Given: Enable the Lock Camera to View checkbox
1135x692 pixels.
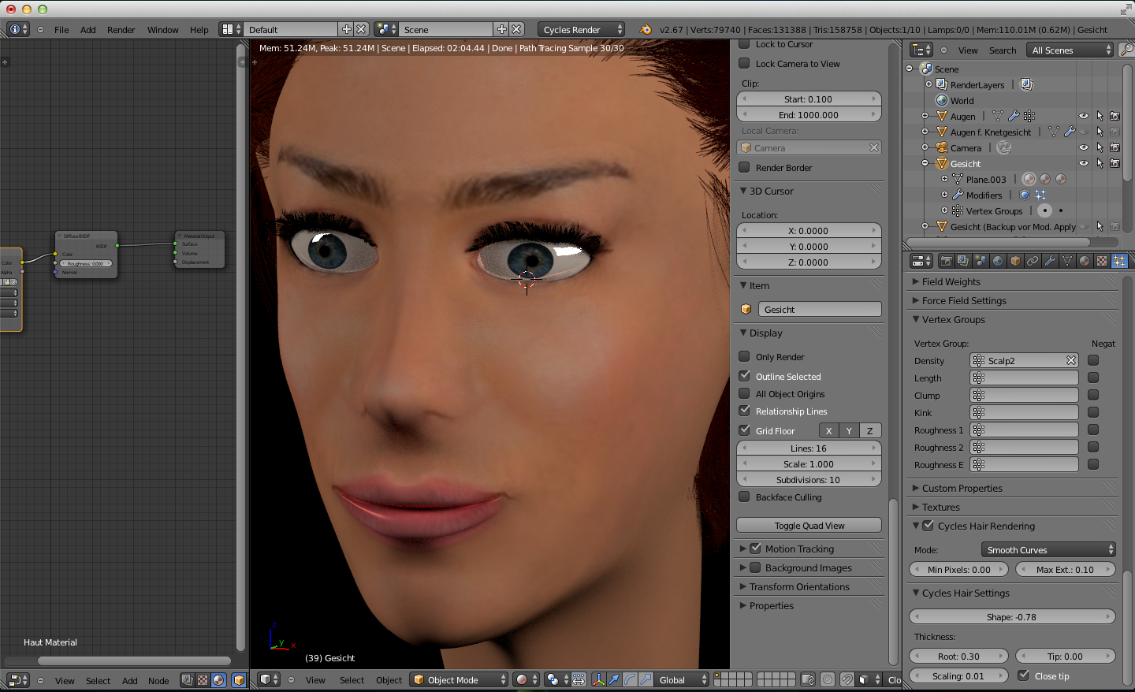Looking at the screenshot, I should click(x=744, y=64).
